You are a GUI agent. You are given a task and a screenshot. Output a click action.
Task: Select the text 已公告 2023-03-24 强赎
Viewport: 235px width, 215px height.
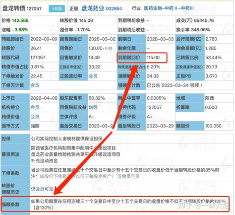173,85
